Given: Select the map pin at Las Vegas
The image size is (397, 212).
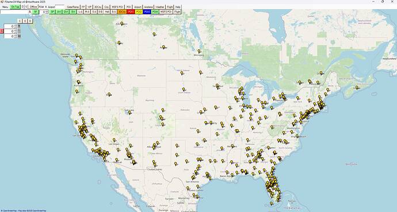Looking at the screenshot, I should coord(114,140).
